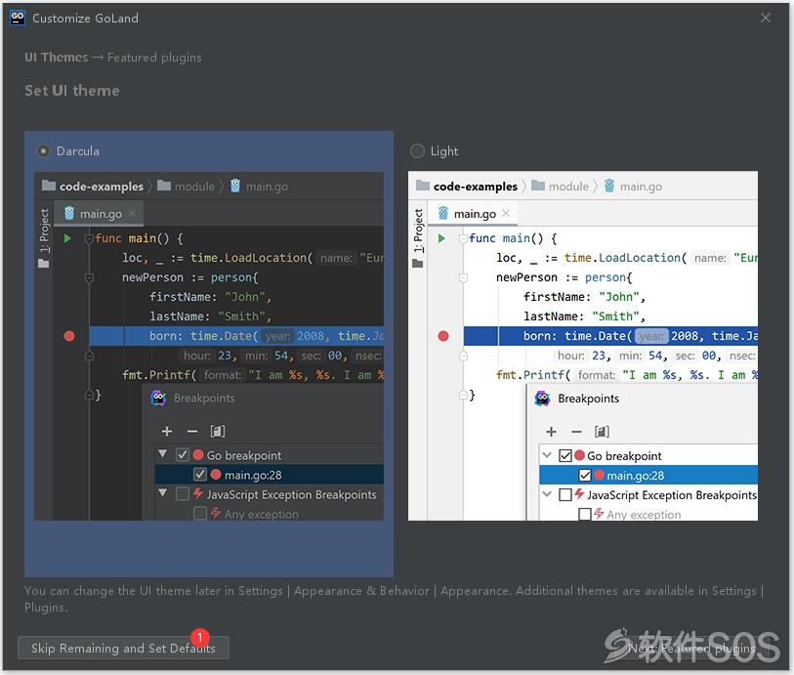
Task: Click main.go:28 row text in Darcula preview
Action: pyautogui.click(x=253, y=475)
